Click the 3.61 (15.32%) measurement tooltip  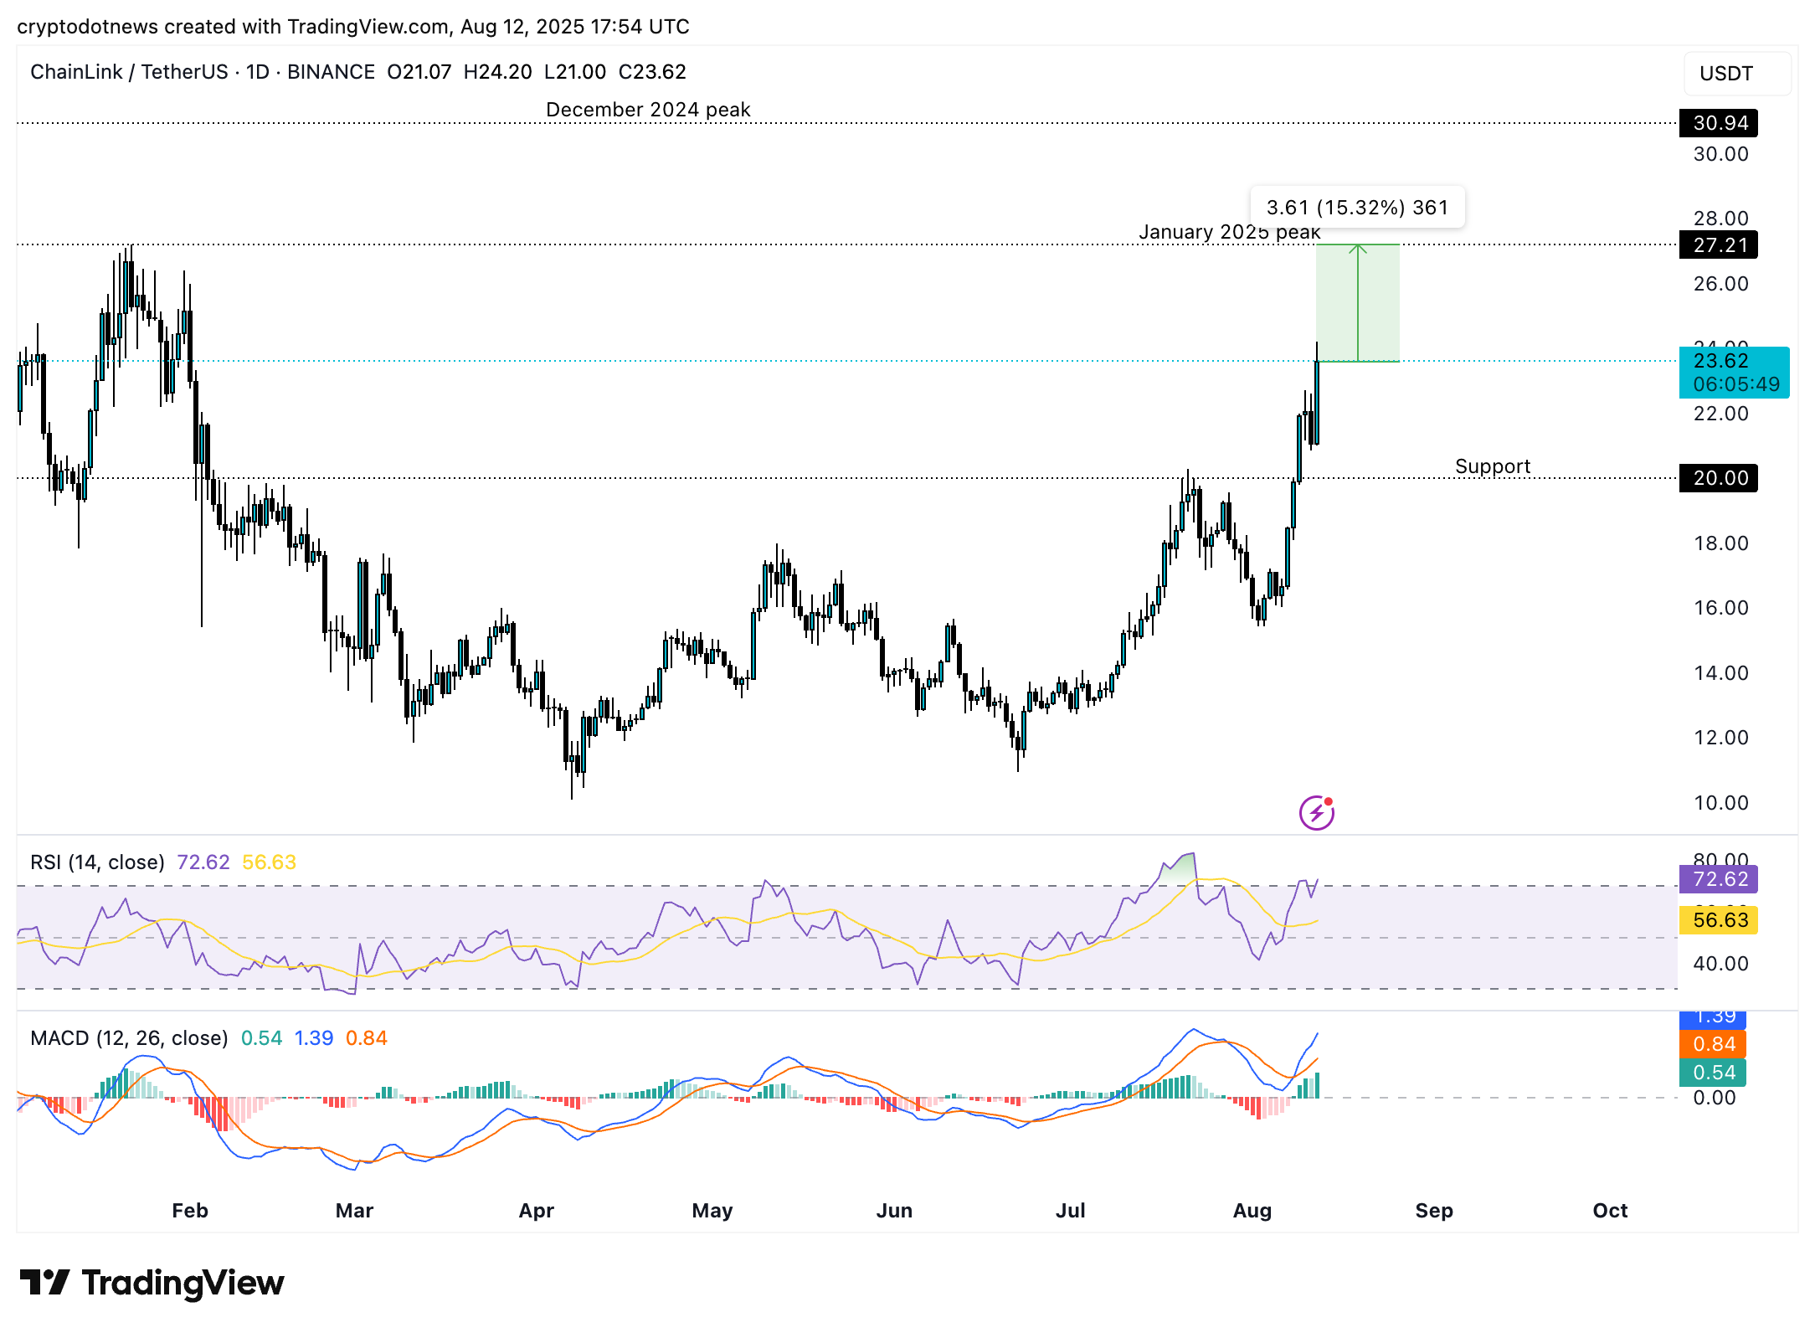pos(1357,208)
